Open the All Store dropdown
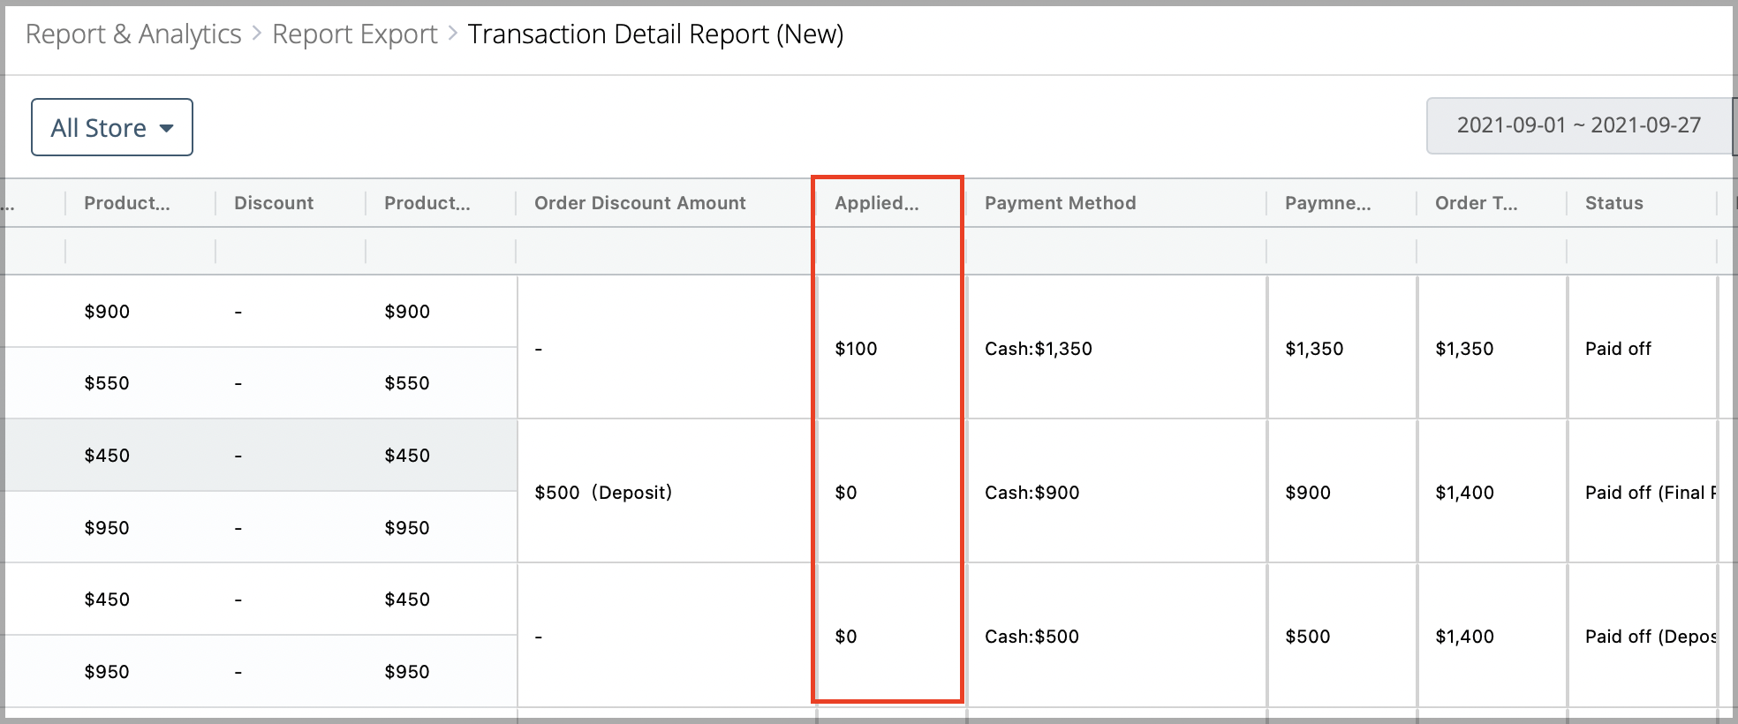The width and height of the screenshot is (1738, 724). (112, 127)
